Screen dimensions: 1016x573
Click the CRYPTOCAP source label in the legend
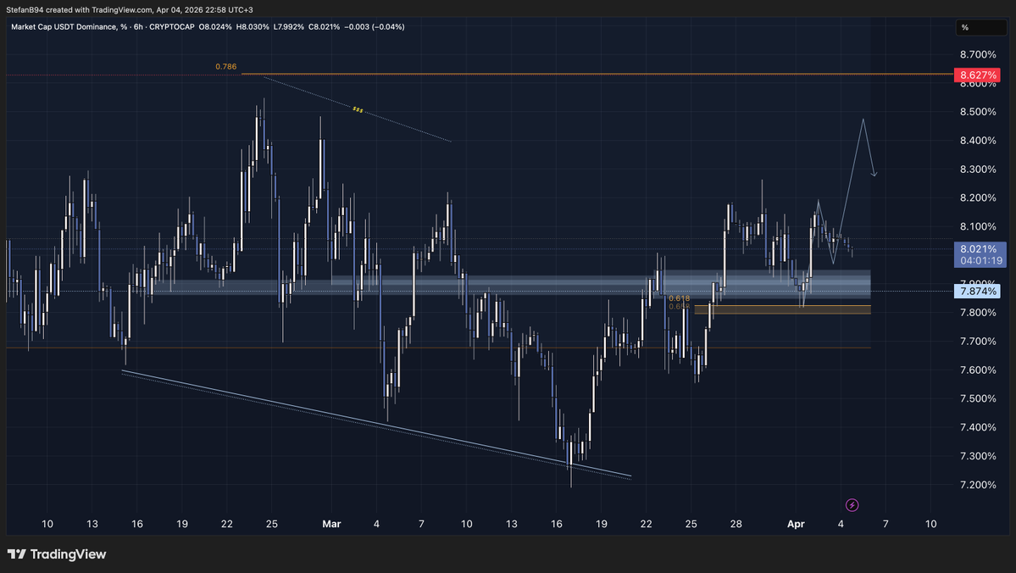(172, 27)
